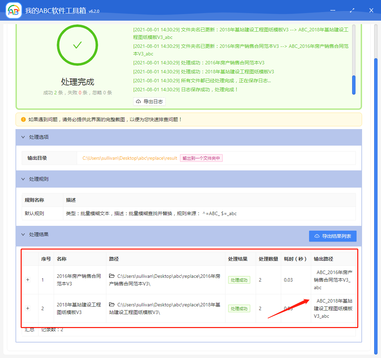This screenshot has width=381, height=358.
Task: Collapse the 处理结果 section
Action: point(23,234)
